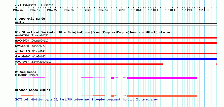
Task: Click the Disease Genes (OMIM) track title
Action: tap(32, 90)
